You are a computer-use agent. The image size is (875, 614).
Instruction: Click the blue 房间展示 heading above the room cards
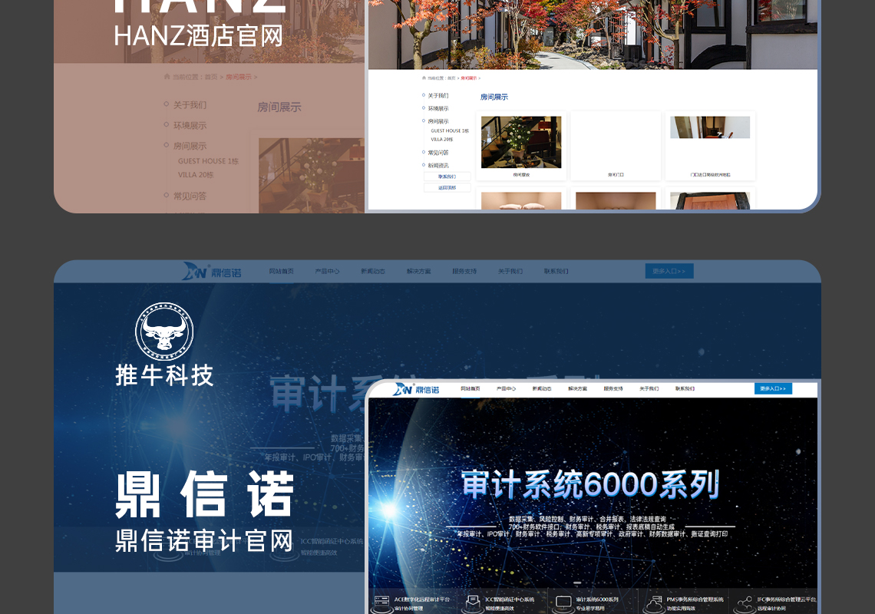[x=494, y=97]
